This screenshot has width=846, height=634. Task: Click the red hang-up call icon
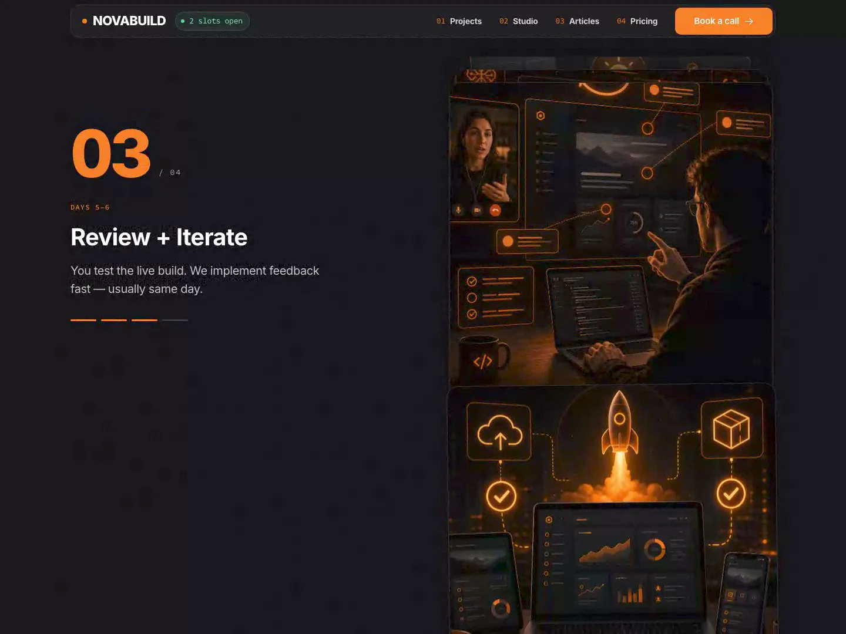tap(495, 210)
